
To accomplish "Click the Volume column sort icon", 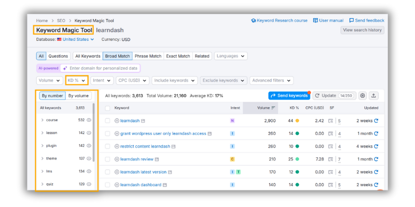I will click(273, 108).
